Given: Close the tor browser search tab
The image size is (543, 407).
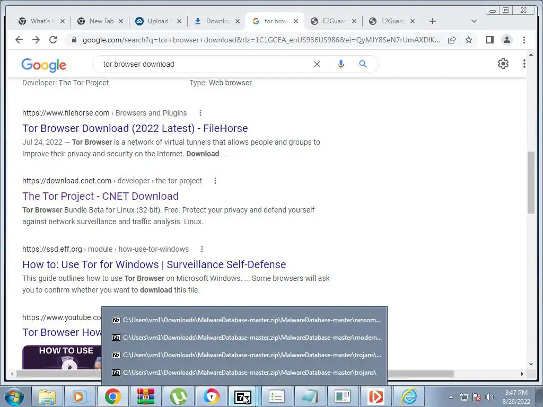Looking at the screenshot, I should [x=296, y=21].
